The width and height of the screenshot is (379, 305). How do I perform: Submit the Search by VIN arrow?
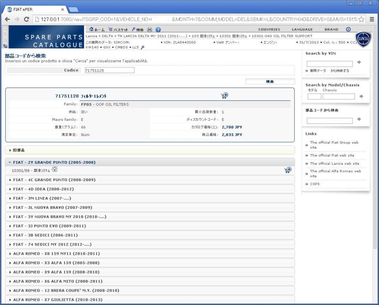359,62
